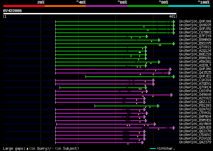Select the UniRef100_B4FNX4 label

click(x=195, y=117)
